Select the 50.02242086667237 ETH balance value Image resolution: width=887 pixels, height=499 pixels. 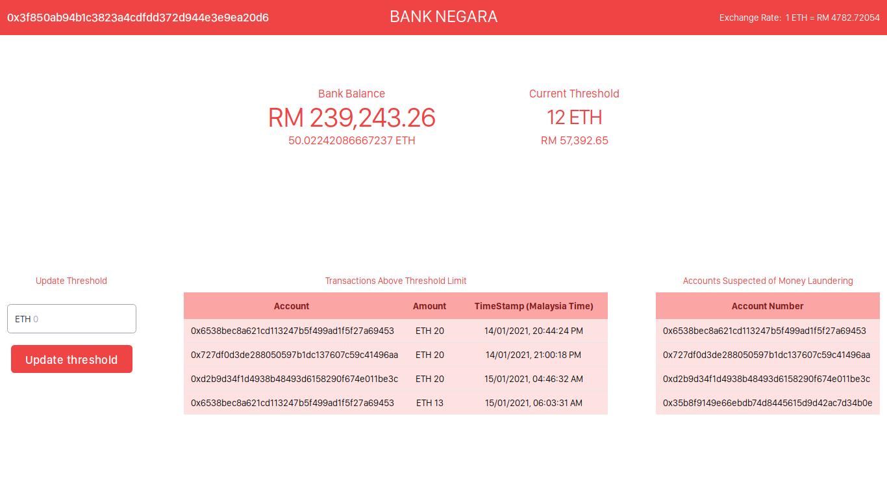tap(351, 140)
